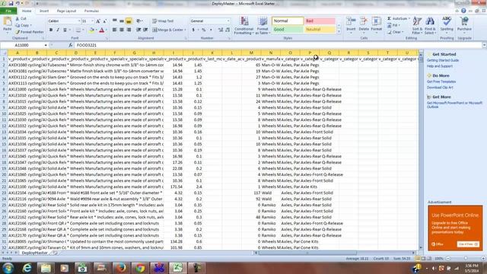Screen dimensions: 487x274
Task: Open the Format cells menu
Action: pyautogui.click(x=377, y=24)
